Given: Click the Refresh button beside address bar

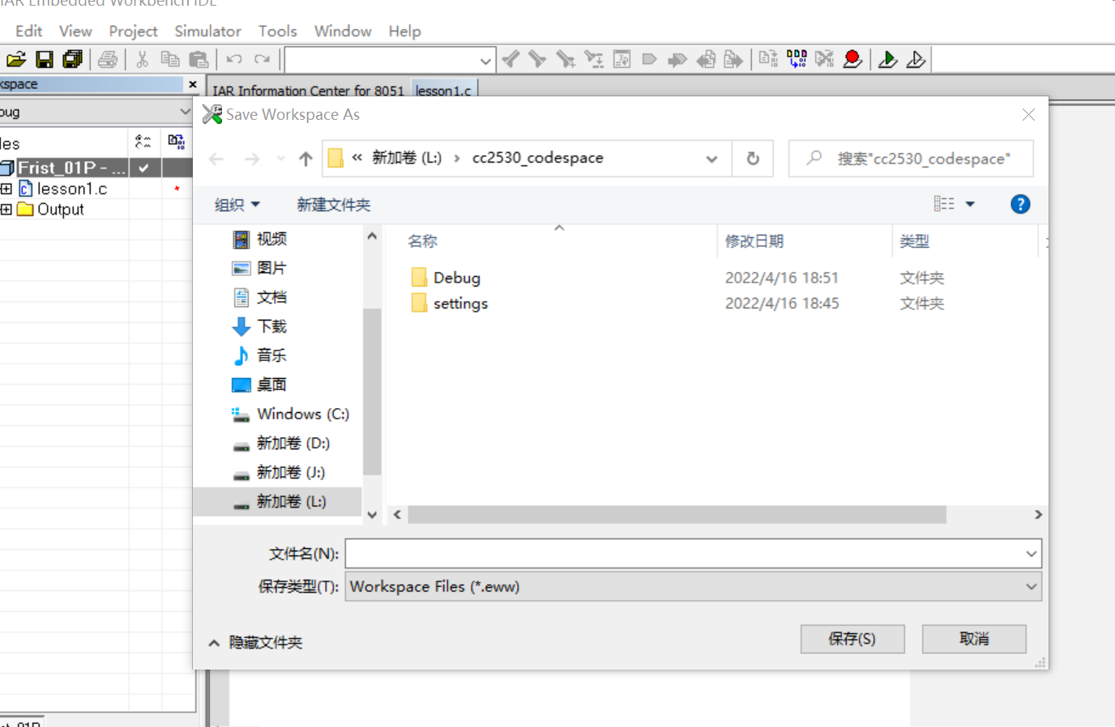Looking at the screenshot, I should (753, 159).
